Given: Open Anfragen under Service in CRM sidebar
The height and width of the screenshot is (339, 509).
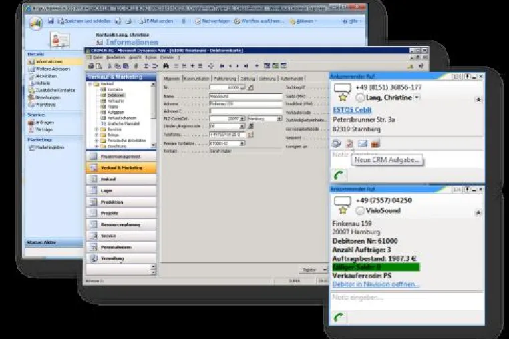Looking at the screenshot, I should tap(45, 123).
